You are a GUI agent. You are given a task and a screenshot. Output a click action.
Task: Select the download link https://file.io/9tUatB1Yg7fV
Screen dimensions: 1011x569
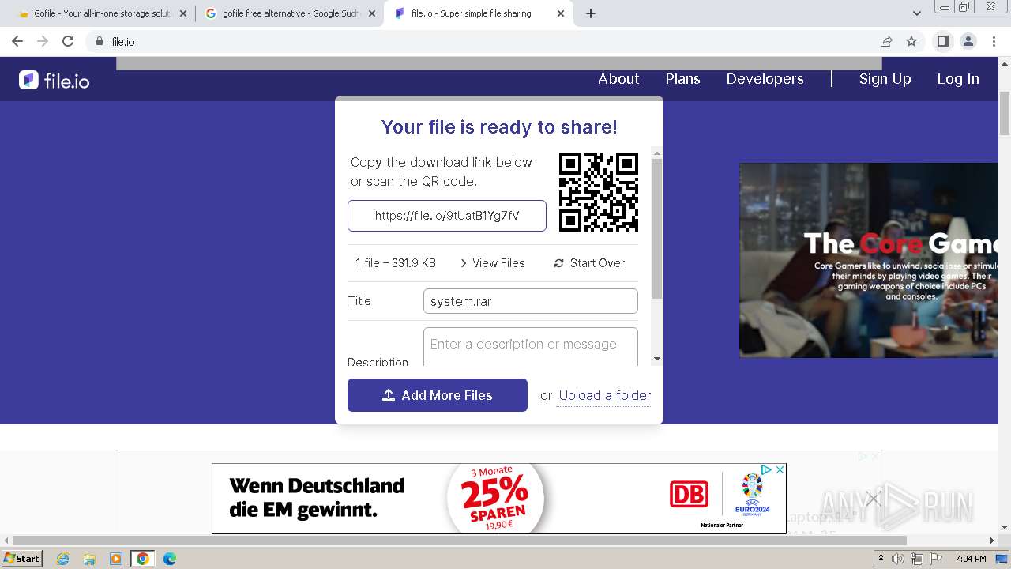pyautogui.click(x=447, y=216)
